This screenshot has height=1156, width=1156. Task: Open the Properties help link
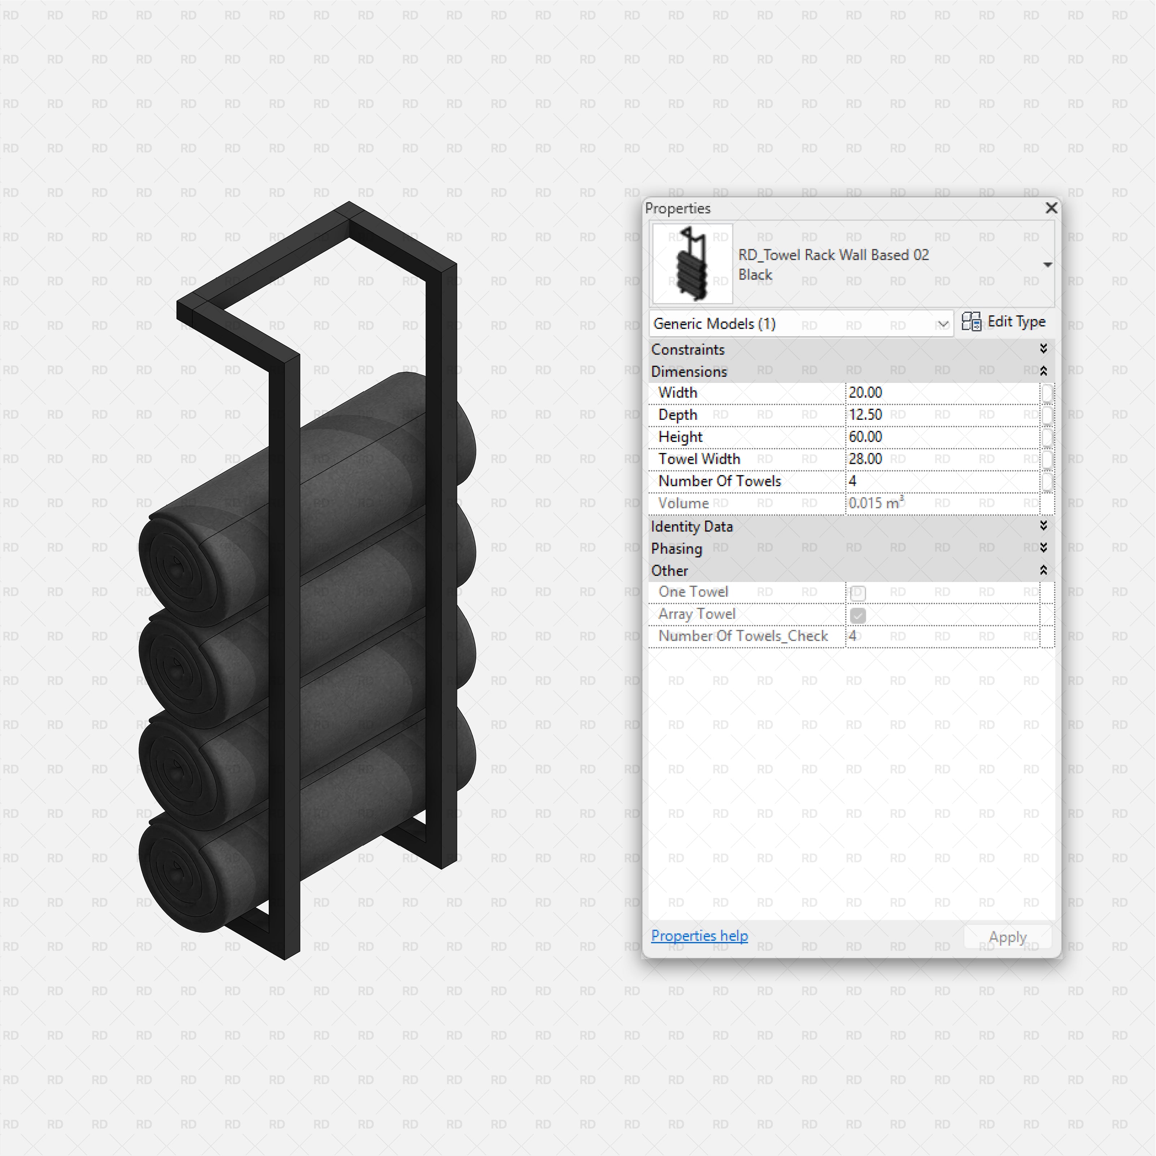[x=699, y=936]
